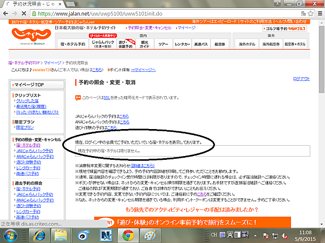This screenshot has height=243, width=325.
Task: Open the N application in the taskbar
Action: click(106, 235)
